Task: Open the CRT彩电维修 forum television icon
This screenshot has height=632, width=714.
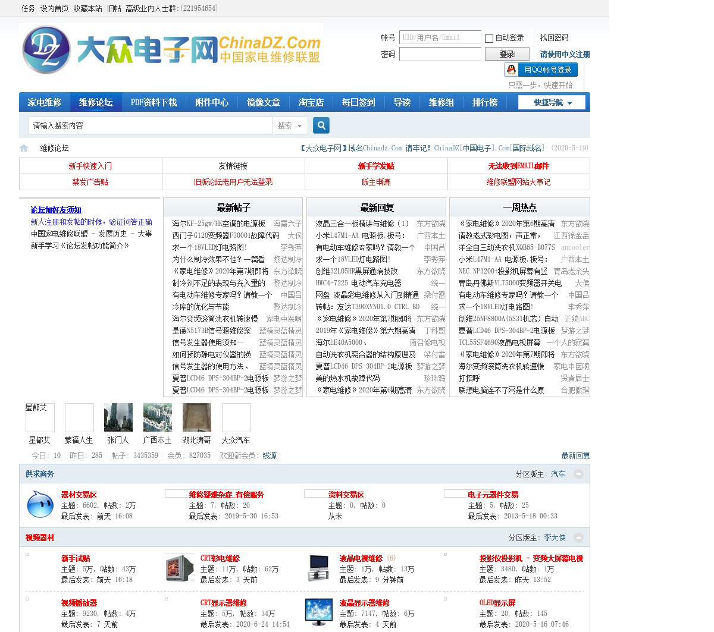Action: (x=179, y=568)
